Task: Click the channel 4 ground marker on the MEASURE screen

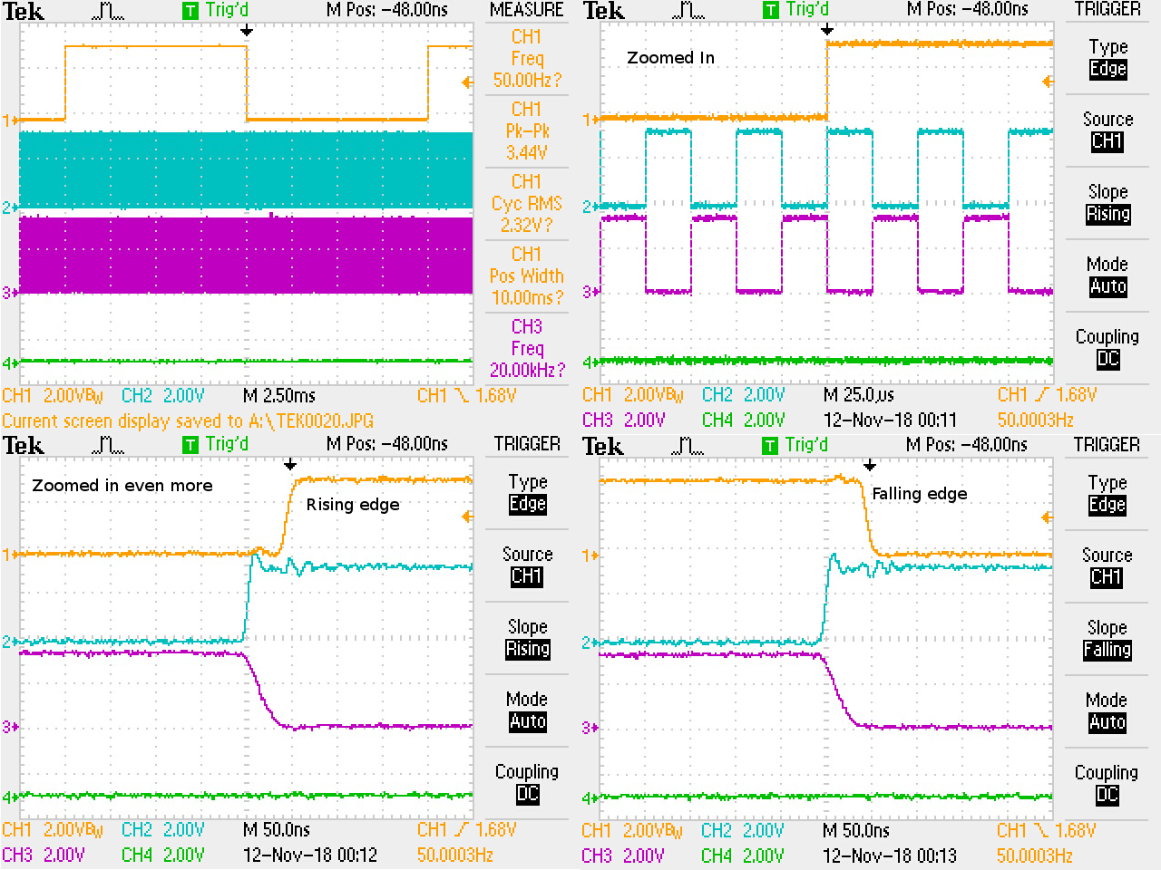Action: tap(9, 363)
